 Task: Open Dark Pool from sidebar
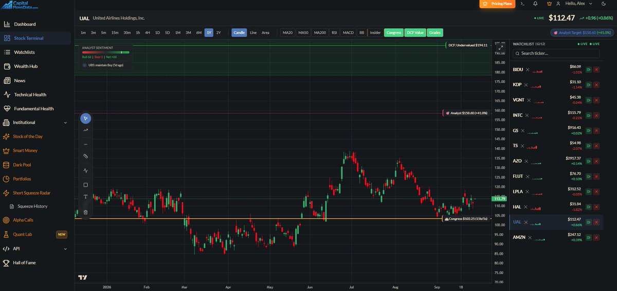click(35, 165)
